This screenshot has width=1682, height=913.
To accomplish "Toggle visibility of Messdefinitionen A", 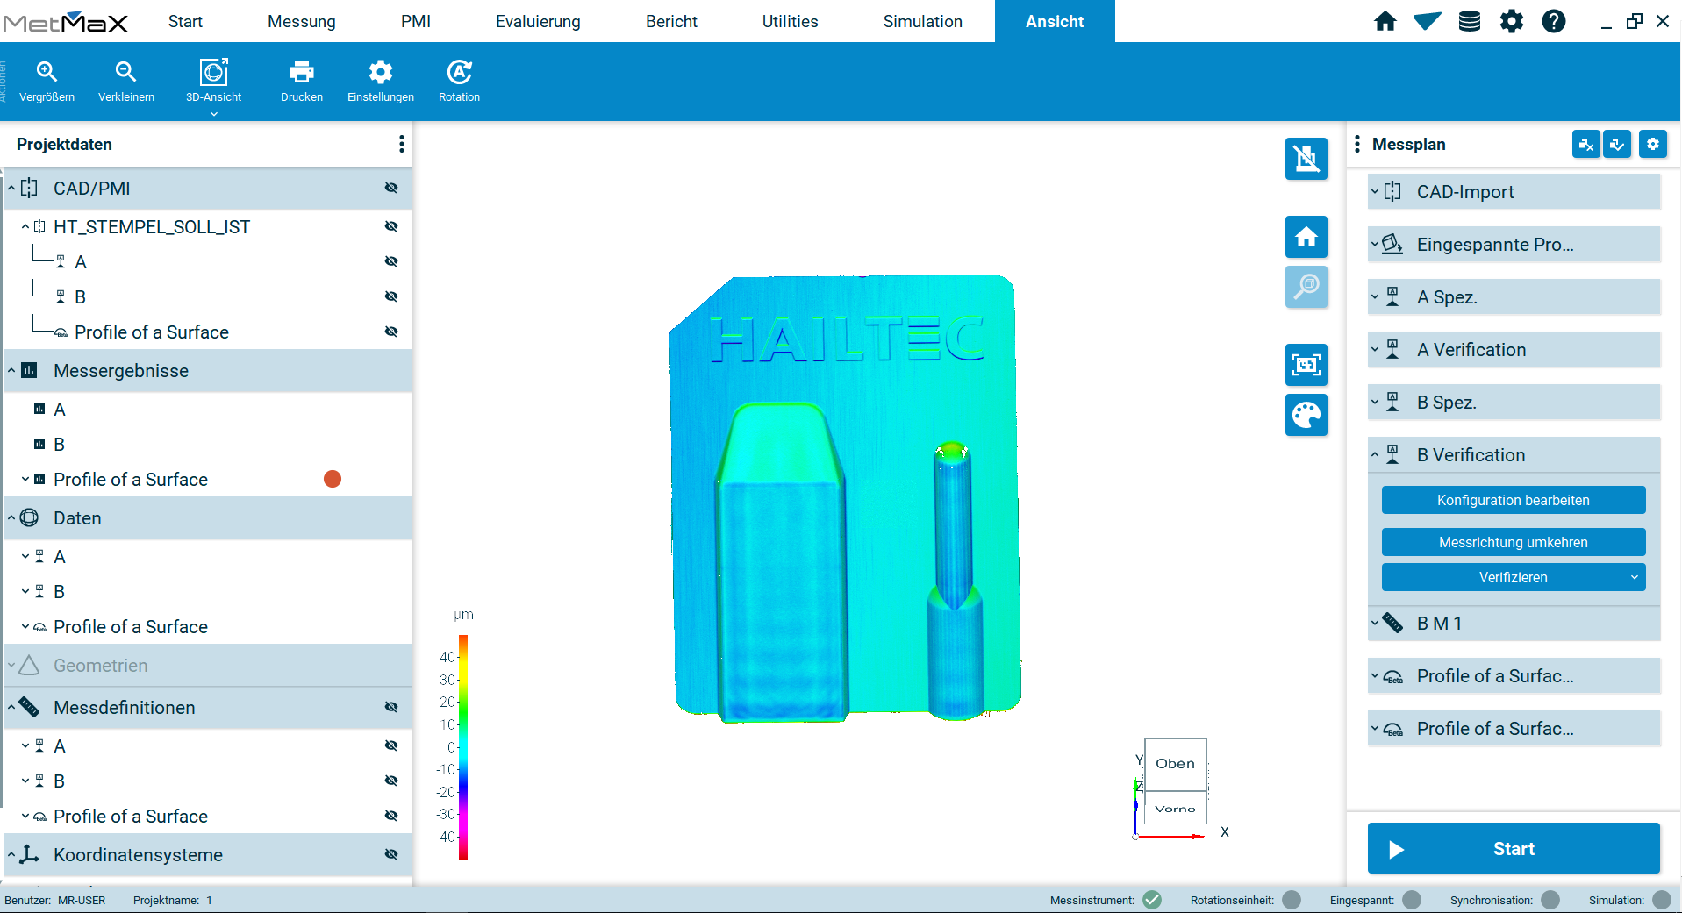I will pyautogui.click(x=391, y=745).
